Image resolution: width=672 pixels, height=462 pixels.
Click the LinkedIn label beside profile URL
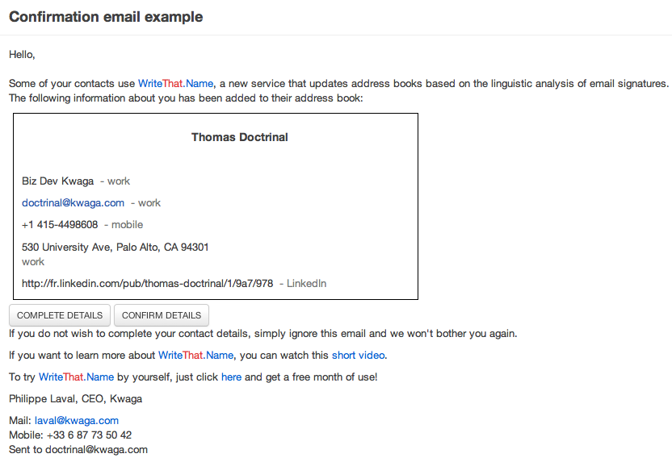tap(306, 284)
